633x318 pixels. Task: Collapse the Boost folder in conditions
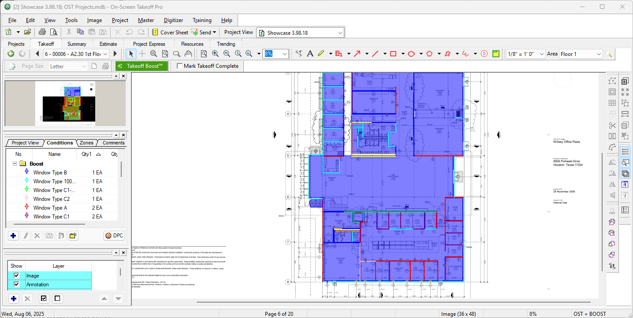pos(15,164)
